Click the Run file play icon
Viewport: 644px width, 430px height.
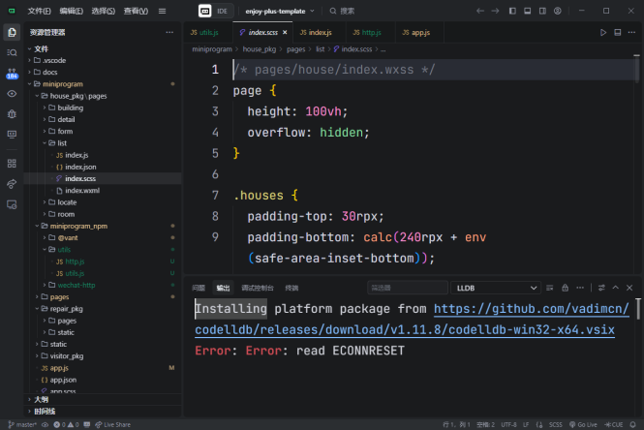(x=603, y=32)
